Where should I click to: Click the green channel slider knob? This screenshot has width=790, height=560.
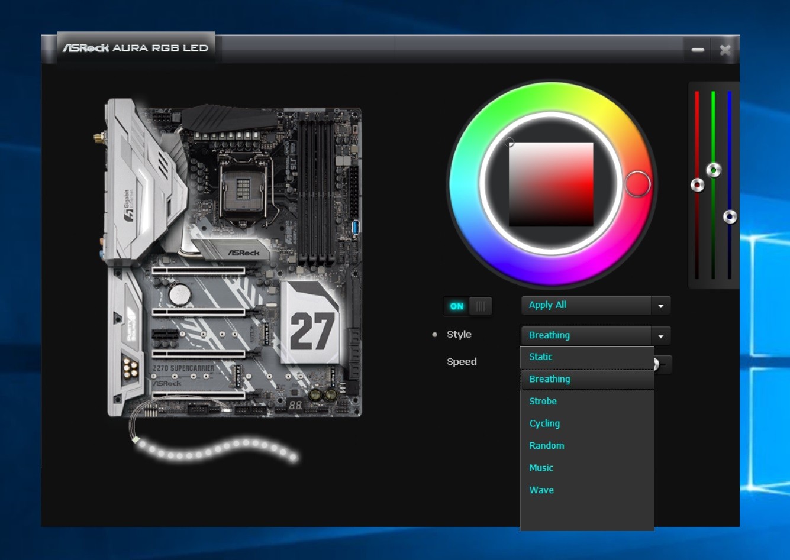(714, 170)
